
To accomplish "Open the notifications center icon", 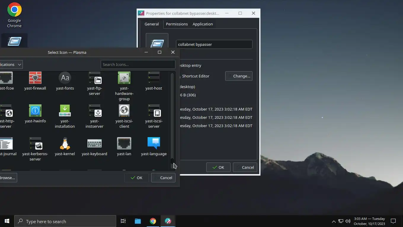I will [393, 221].
